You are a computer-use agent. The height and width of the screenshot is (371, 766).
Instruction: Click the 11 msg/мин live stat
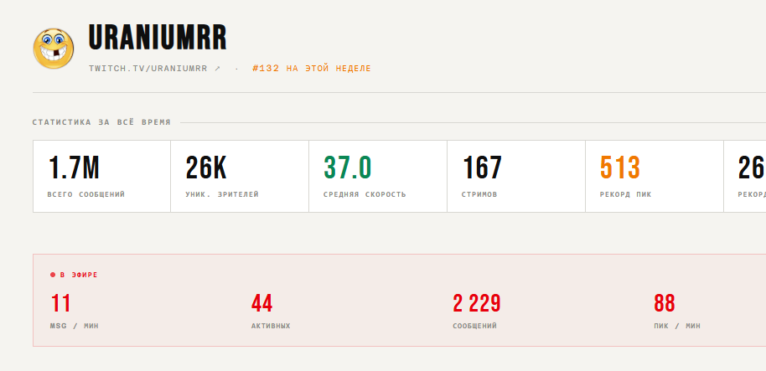[x=75, y=311]
